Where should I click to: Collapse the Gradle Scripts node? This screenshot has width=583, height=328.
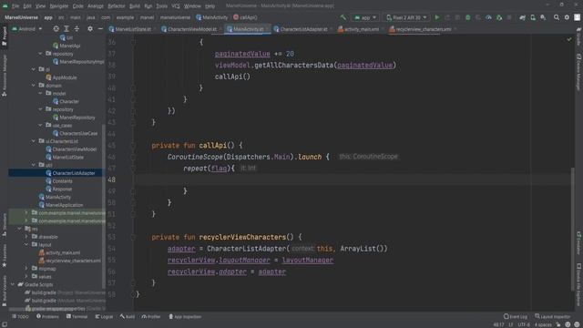tap(13, 284)
